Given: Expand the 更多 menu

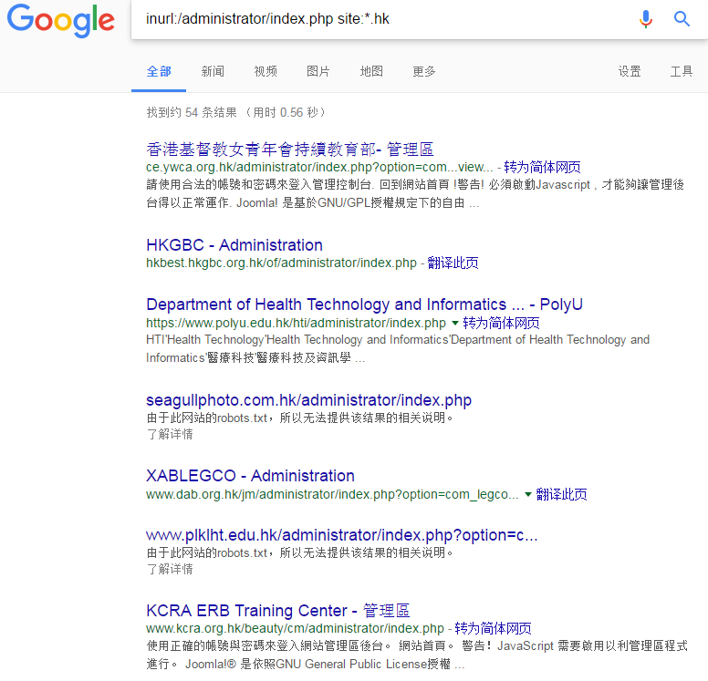Looking at the screenshot, I should click(424, 71).
